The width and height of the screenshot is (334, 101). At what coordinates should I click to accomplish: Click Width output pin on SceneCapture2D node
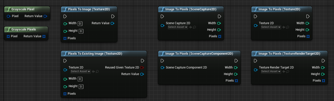(219, 23)
